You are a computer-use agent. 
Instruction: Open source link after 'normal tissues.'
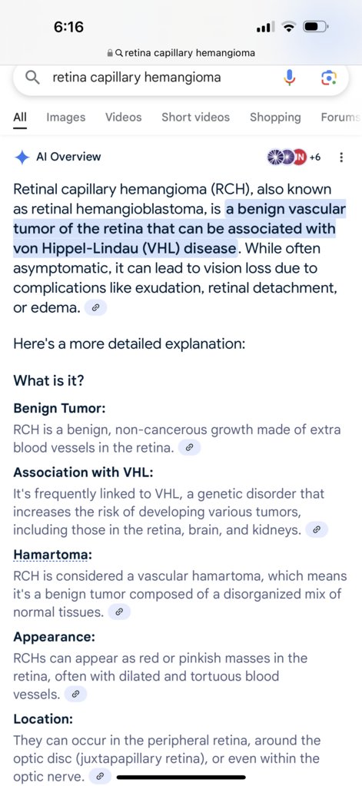click(x=119, y=612)
